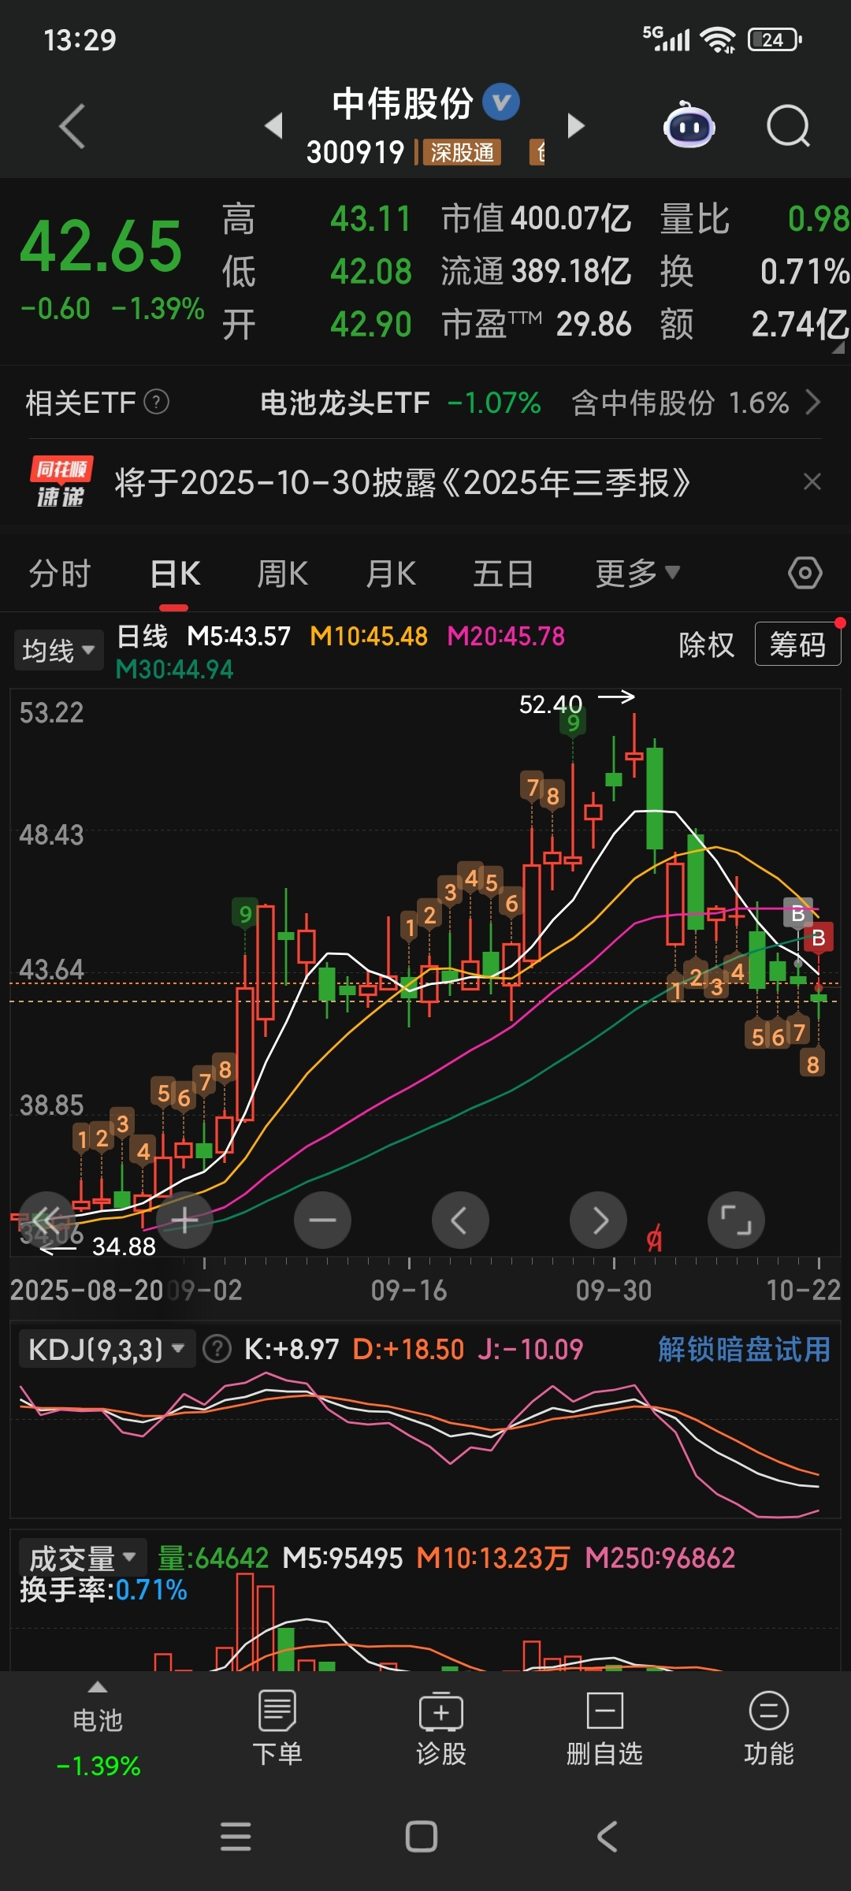Image resolution: width=851 pixels, height=1891 pixels.
Task: Tap M5:43.57 moving average value
Action: (239, 636)
